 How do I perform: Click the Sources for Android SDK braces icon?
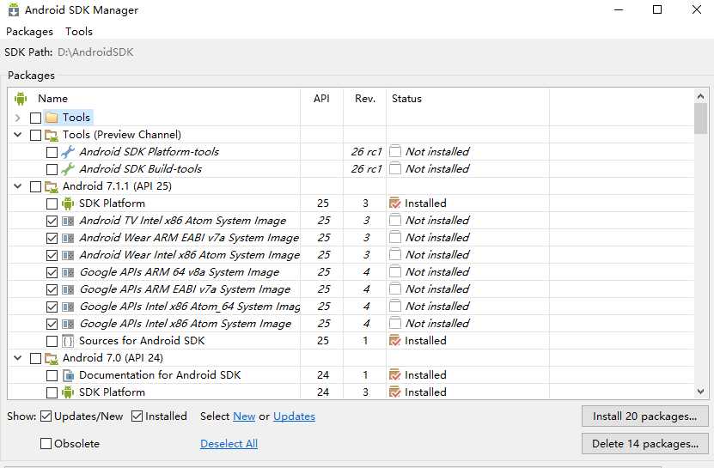[x=68, y=341]
